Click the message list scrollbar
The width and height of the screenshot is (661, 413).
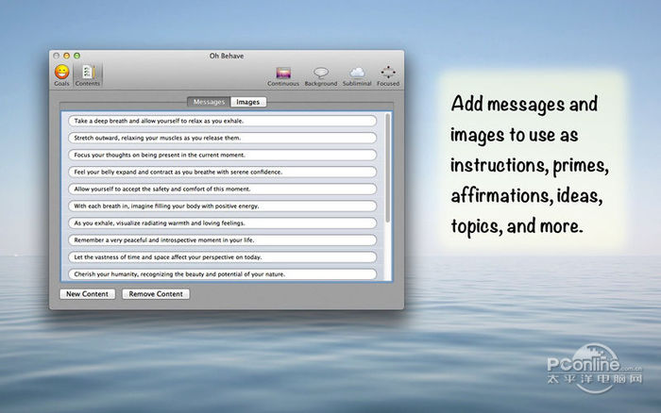point(388,168)
